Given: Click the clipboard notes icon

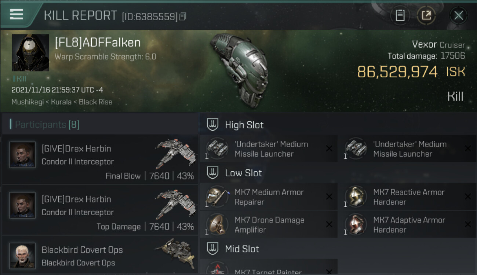Looking at the screenshot, I should 400,15.
